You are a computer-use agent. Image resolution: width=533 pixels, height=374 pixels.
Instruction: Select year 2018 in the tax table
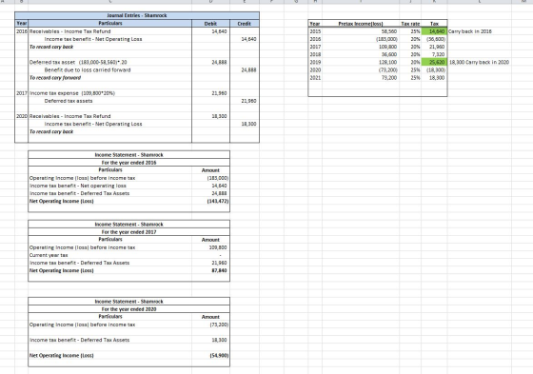pyautogui.click(x=315, y=54)
